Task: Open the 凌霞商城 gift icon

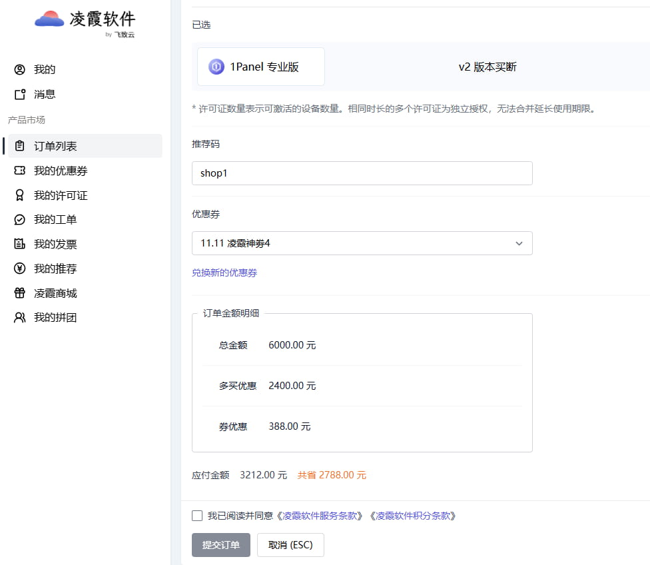Action: click(x=20, y=293)
